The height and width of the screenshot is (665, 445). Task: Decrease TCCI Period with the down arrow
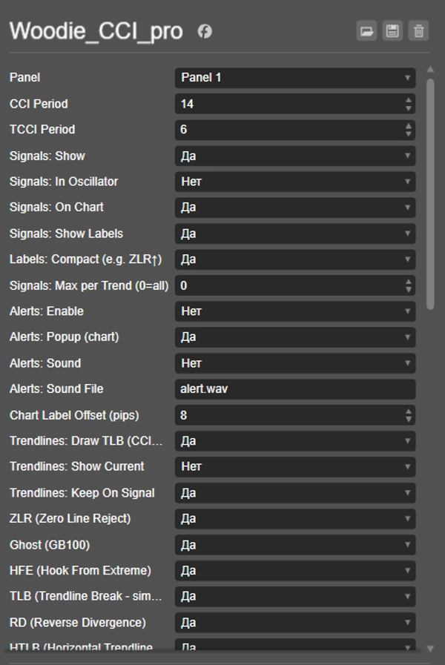click(407, 133)
